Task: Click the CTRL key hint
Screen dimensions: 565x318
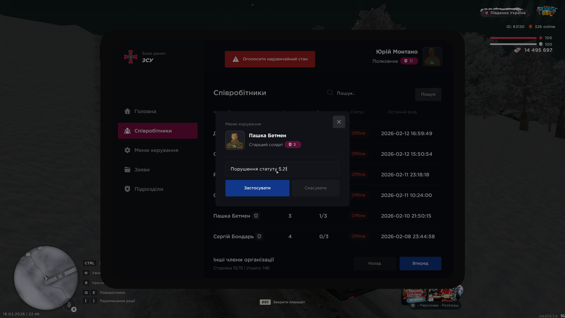Action: point(90,263)
